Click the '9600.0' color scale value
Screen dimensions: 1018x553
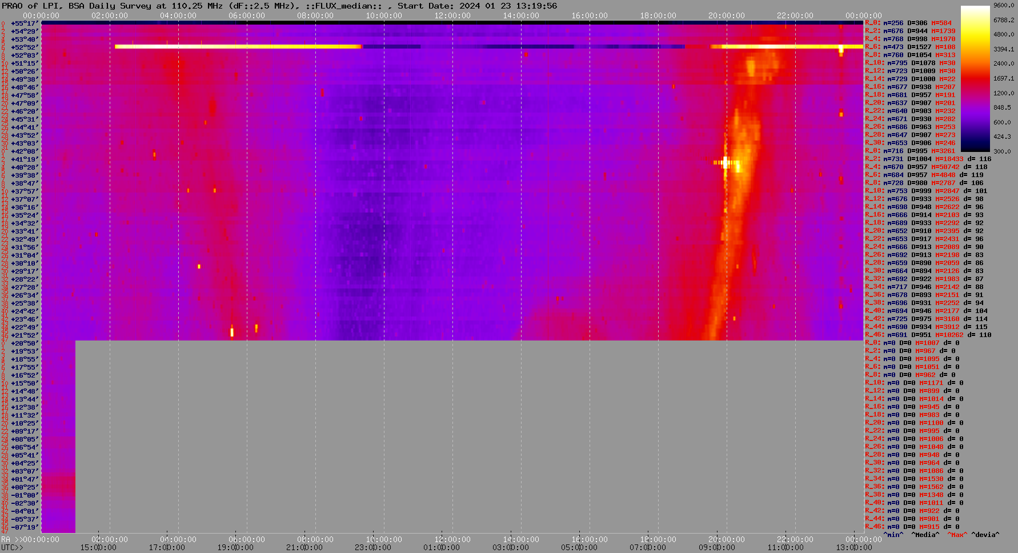(1004, 5)
